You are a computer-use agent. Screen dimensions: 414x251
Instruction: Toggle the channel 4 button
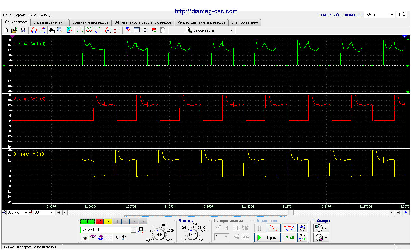[117, 222]
